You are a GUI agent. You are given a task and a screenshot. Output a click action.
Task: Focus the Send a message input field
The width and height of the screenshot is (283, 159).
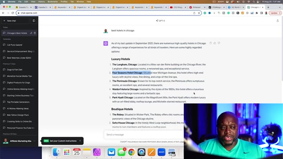point(145,135)
